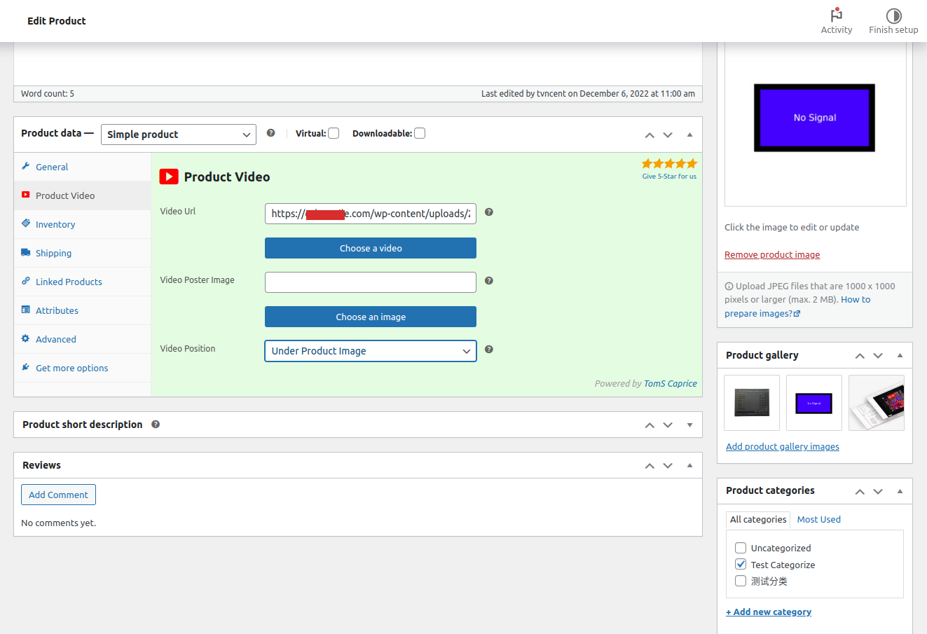Click + Add new category link
927x634 pixels.
[769, 612]
